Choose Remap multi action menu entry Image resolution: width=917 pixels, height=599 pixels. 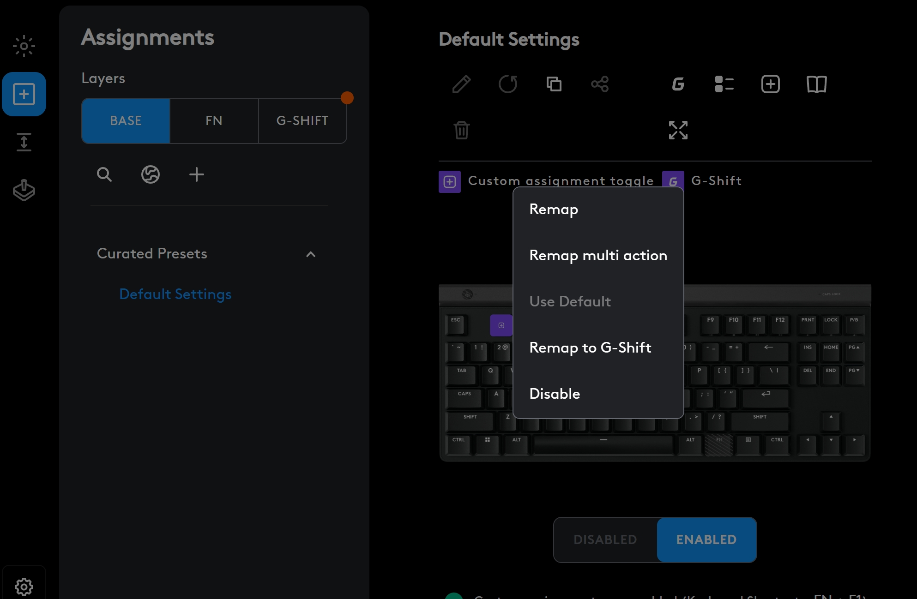(598, 255)
